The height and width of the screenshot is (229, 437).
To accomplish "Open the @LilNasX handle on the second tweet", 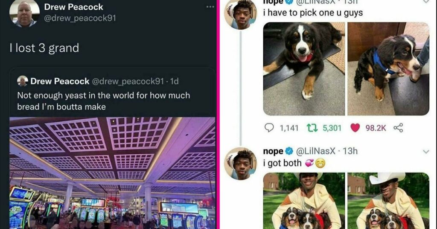I will click(315, 151).
